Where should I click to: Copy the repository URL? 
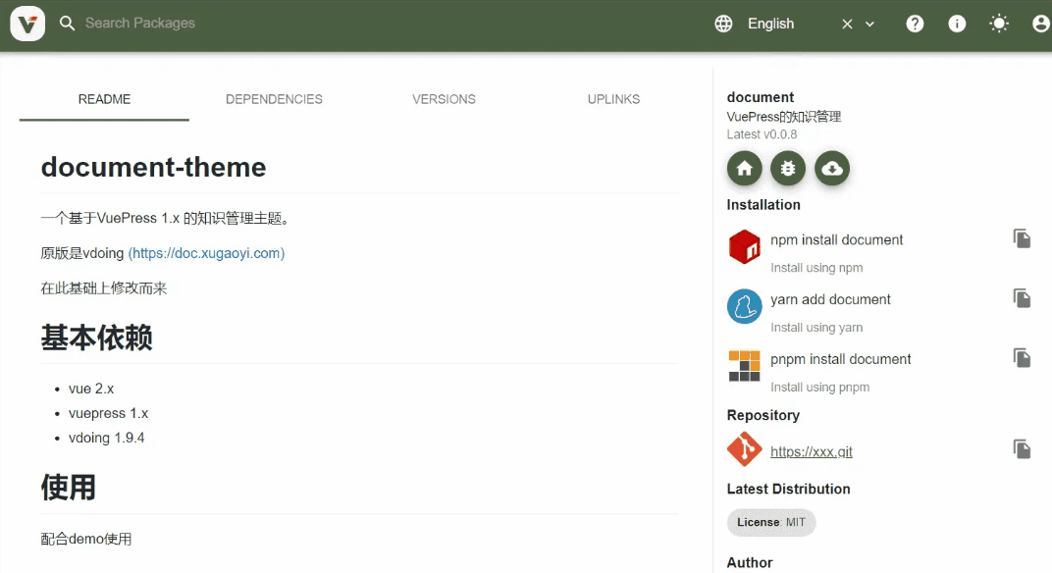pos(1022,449)
